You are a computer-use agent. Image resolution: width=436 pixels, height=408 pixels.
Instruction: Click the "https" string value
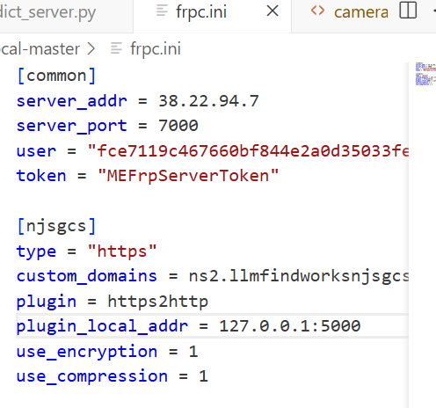pyautogui.click(x=122, y=251)
